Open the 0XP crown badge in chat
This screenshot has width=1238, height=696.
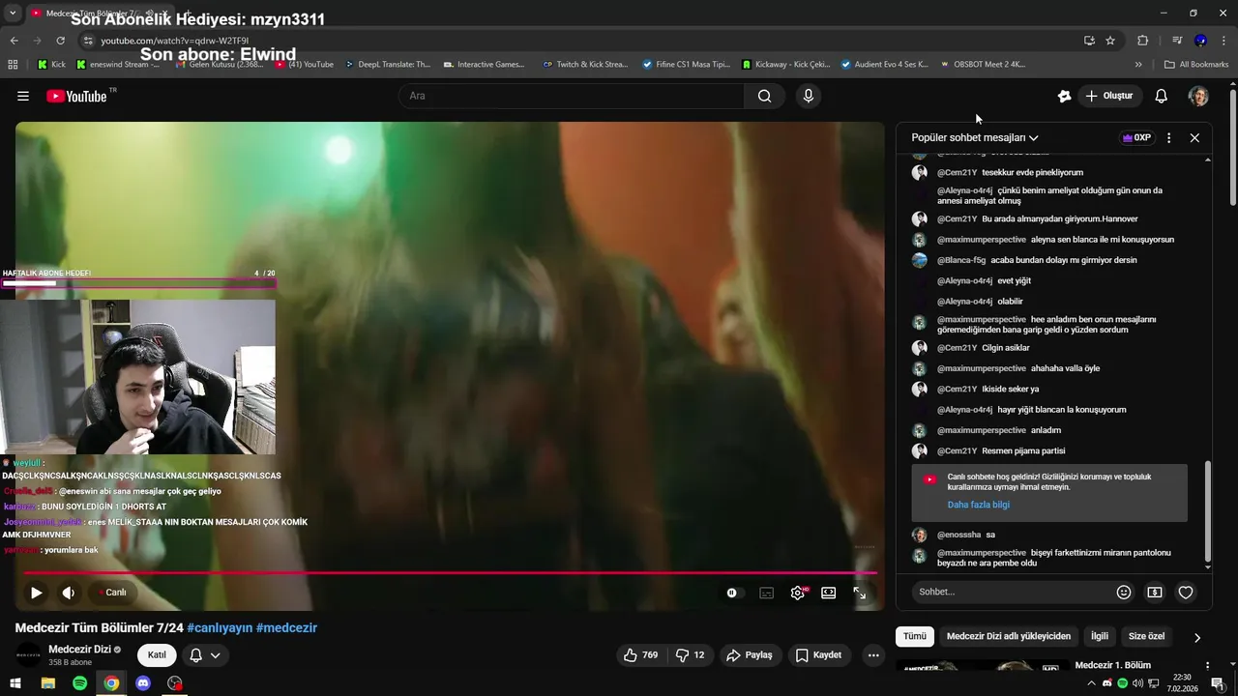click(1136, 137)
